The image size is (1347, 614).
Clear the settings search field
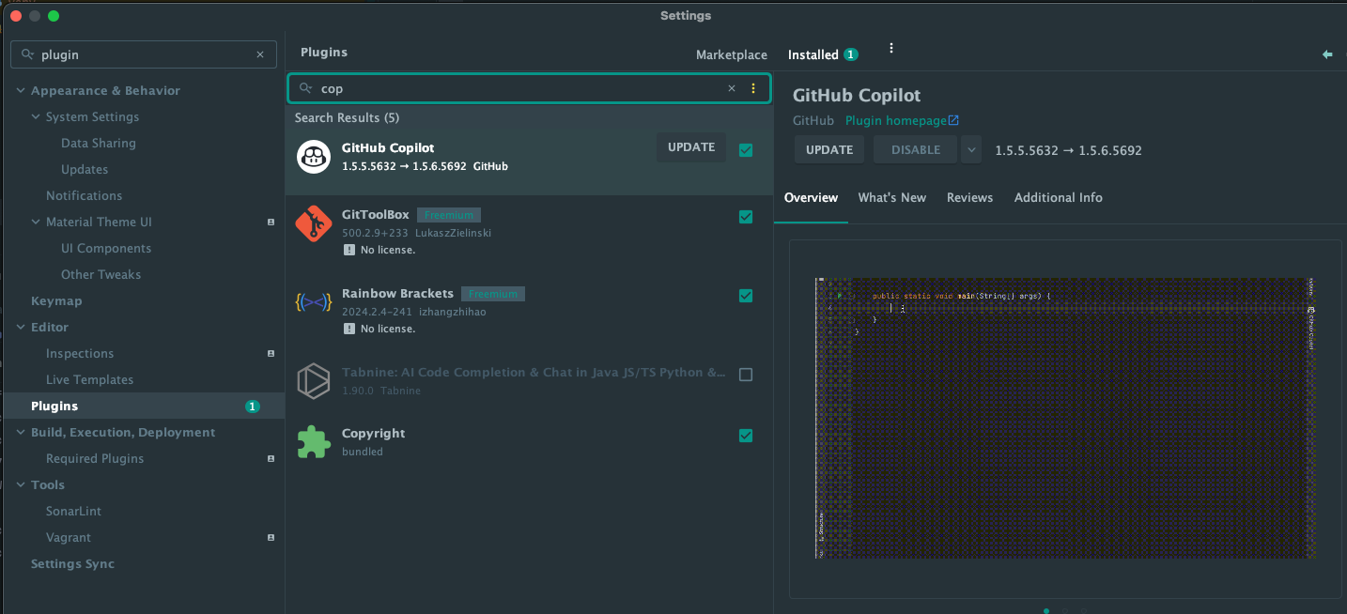click(260, 54)
